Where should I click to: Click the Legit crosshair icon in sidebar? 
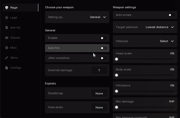click(x=7, y=18)
